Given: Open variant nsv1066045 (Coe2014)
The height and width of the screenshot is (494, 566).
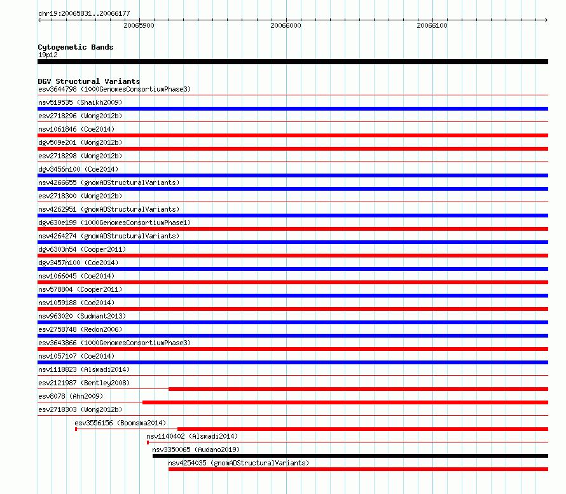Looking at the screenshot, I should [x=76, y=276].
